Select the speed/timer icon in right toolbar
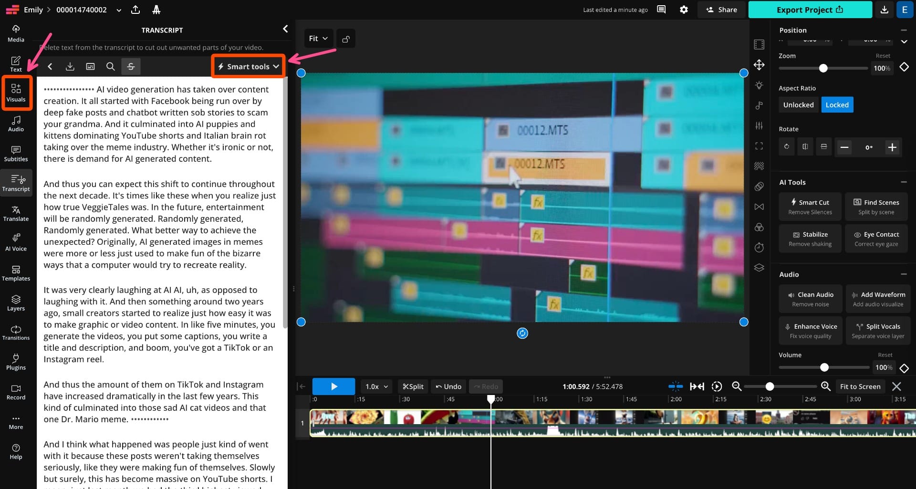Image resolution: width=916 pixels, height=489 pixels. (x=759, y=247)
